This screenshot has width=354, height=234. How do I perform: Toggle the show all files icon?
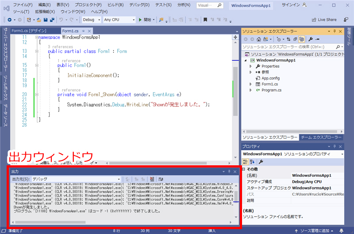pos(302,39)
